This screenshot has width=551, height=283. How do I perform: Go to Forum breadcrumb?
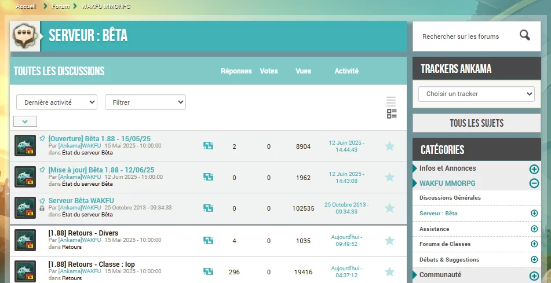[x=60, y=6]
